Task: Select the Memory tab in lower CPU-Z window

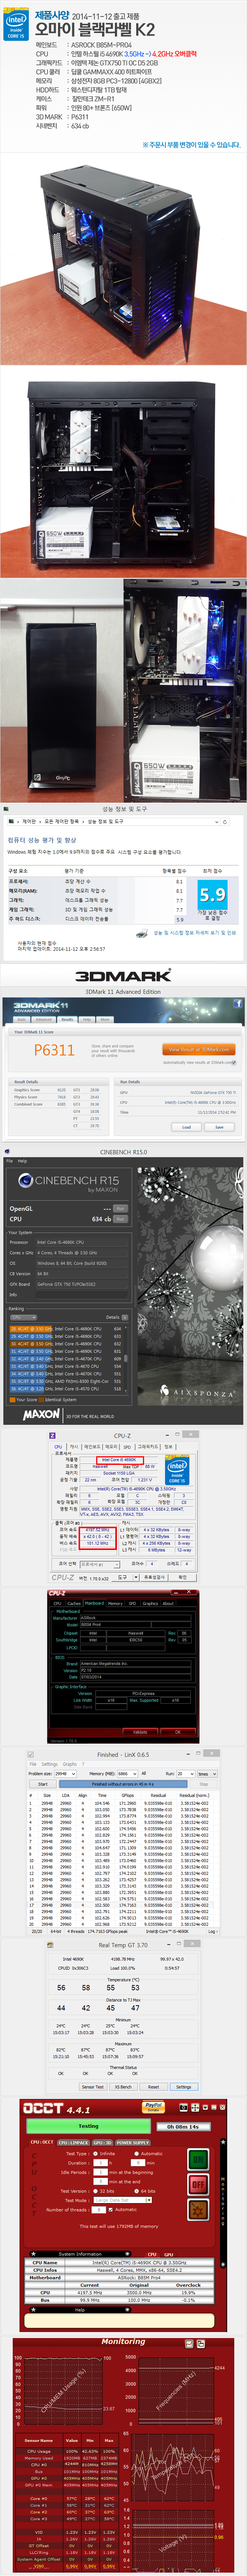Action: [x=115, y=1603]
